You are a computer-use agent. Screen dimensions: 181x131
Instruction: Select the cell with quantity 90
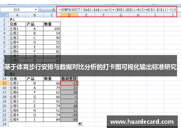[x=52, y=38]
